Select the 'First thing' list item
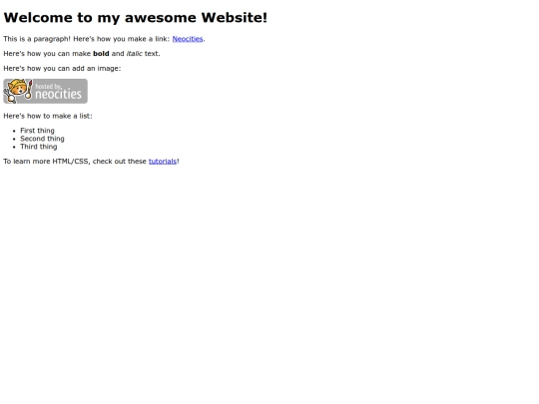 tap(37, 131)
